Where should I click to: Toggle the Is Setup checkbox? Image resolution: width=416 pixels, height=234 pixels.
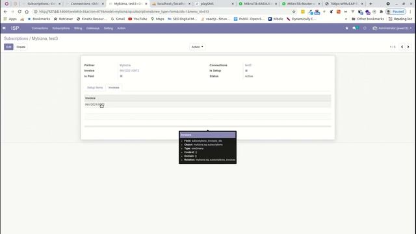pos(246,71)
